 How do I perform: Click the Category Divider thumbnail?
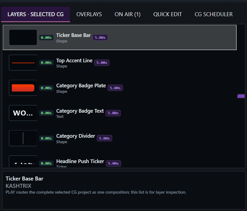23,138
